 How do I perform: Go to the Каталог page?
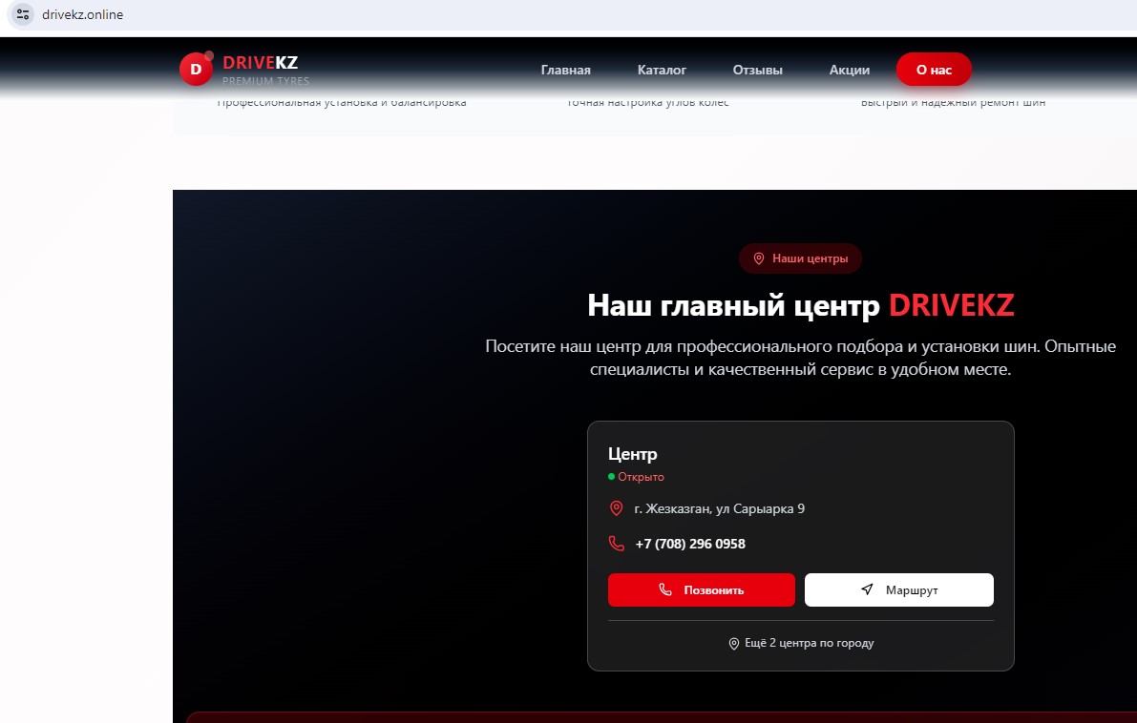pos(662,70)
